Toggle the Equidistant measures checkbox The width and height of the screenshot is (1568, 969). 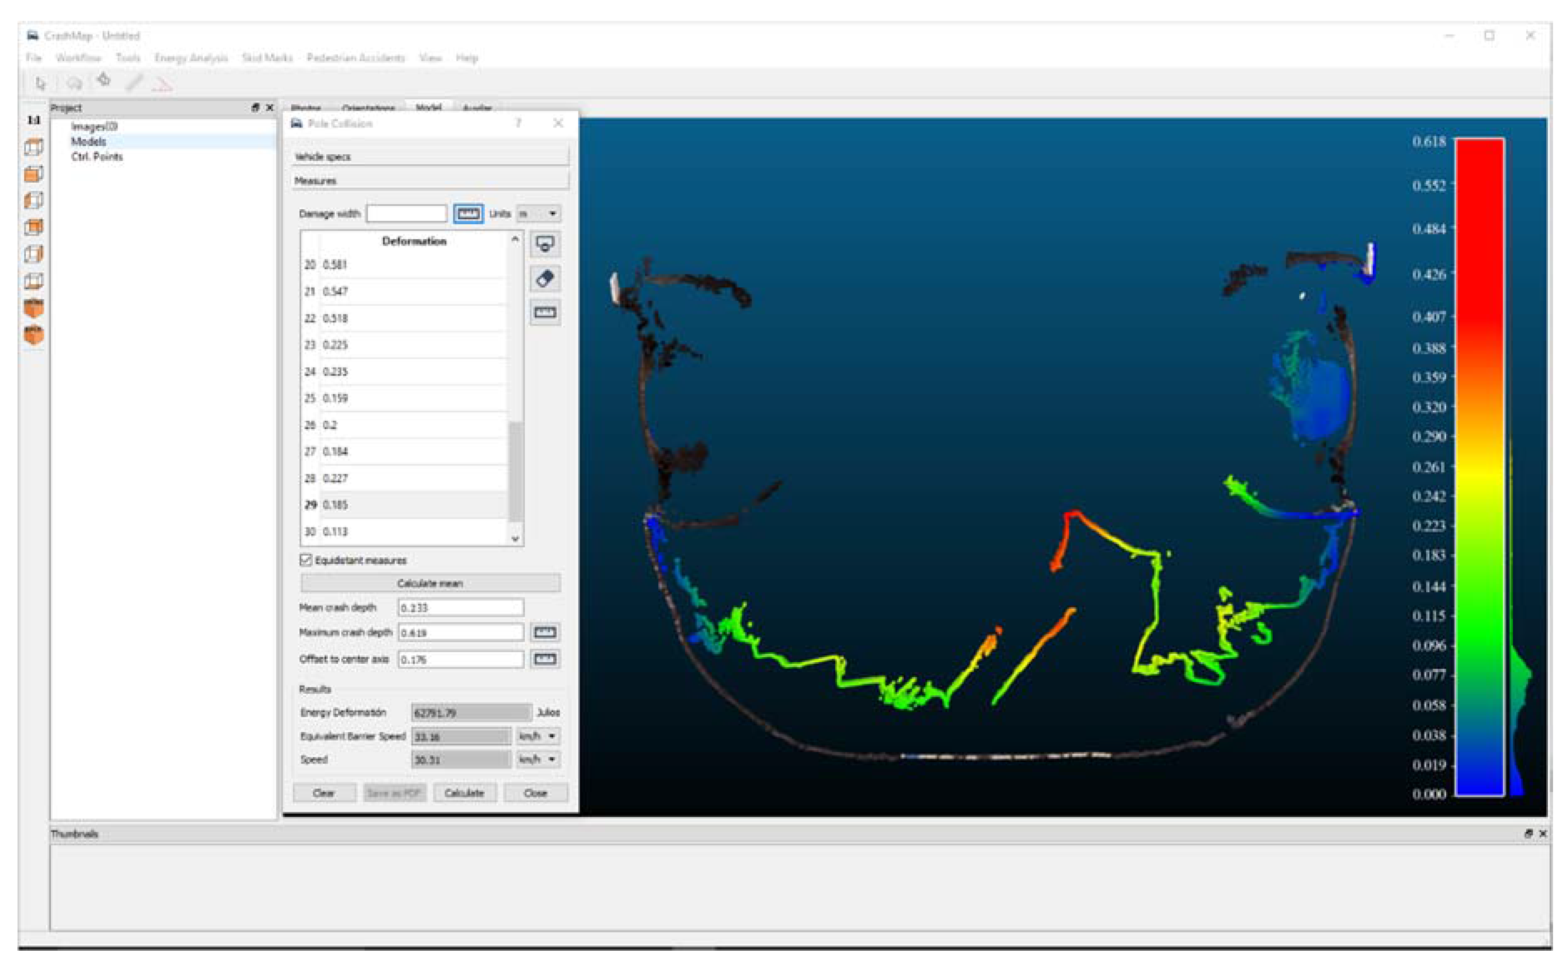pyautogui.click(x=307, y=560)
